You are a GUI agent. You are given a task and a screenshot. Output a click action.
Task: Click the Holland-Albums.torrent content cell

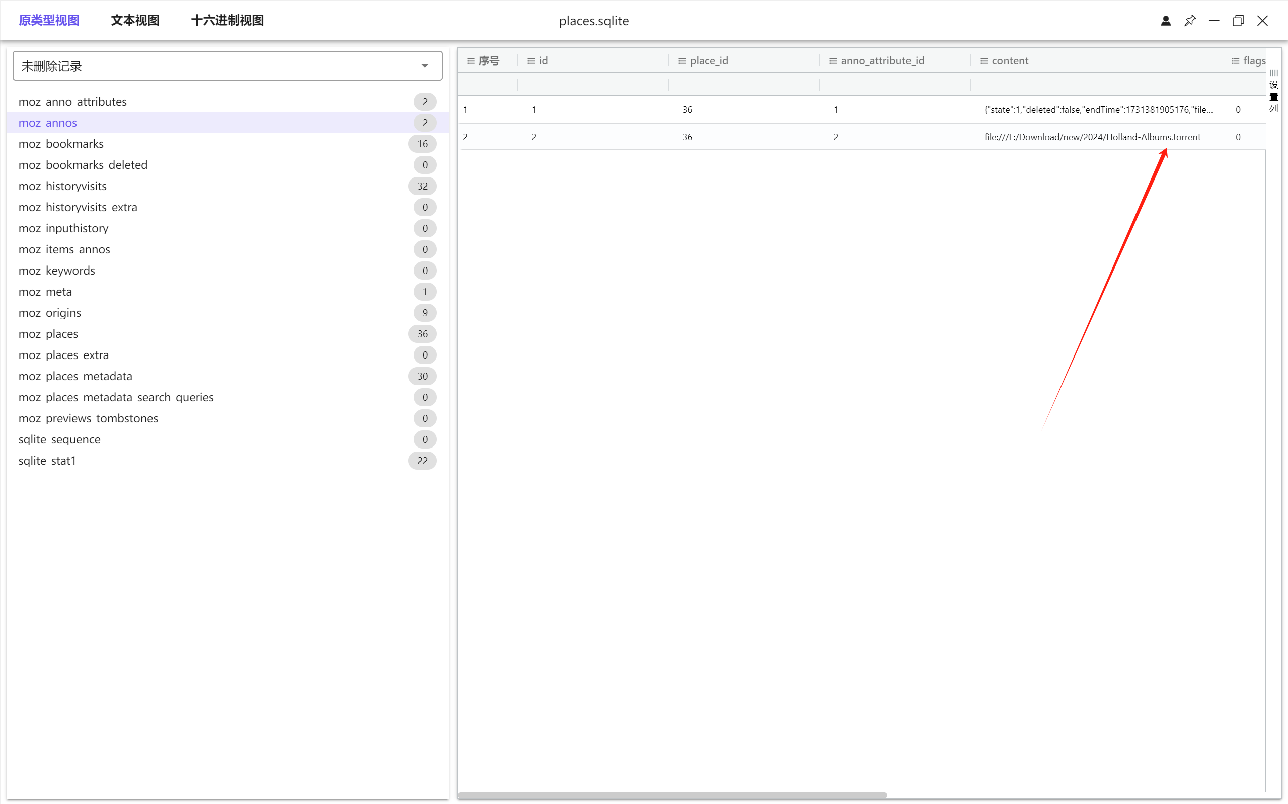click(x=1092, y=137)
